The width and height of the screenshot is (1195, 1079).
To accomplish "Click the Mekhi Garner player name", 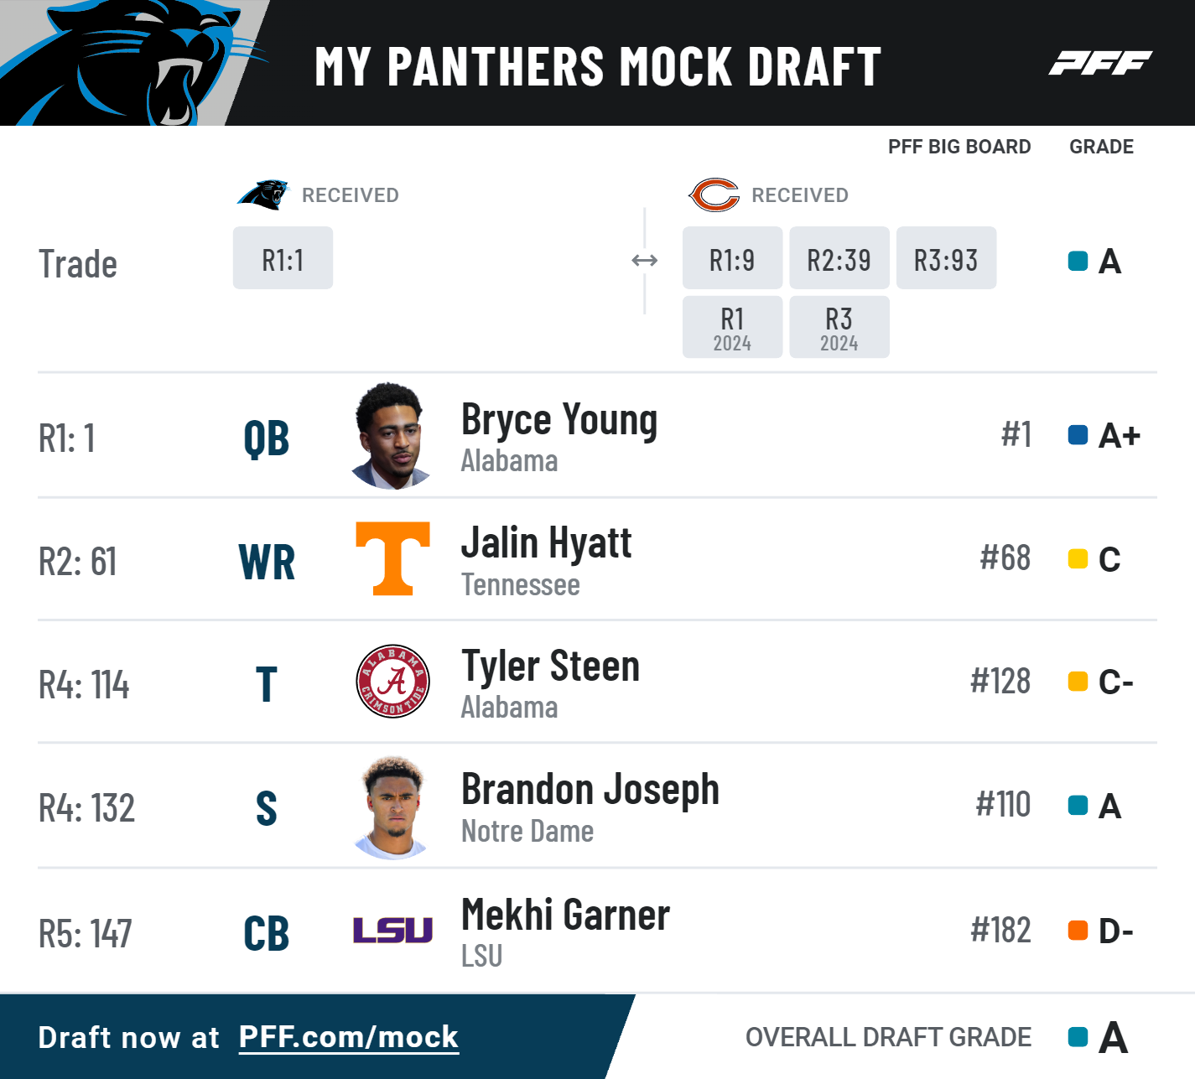I will pyautogui.click(x=565, y=915).
